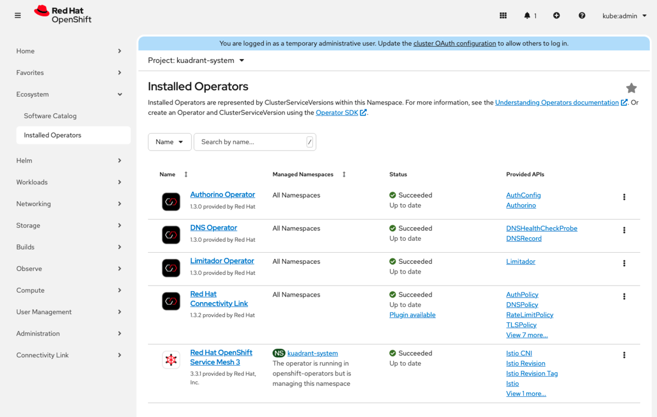Open the application launcher grid
Screen dimensions: 657x417
(x=503, y=15)
